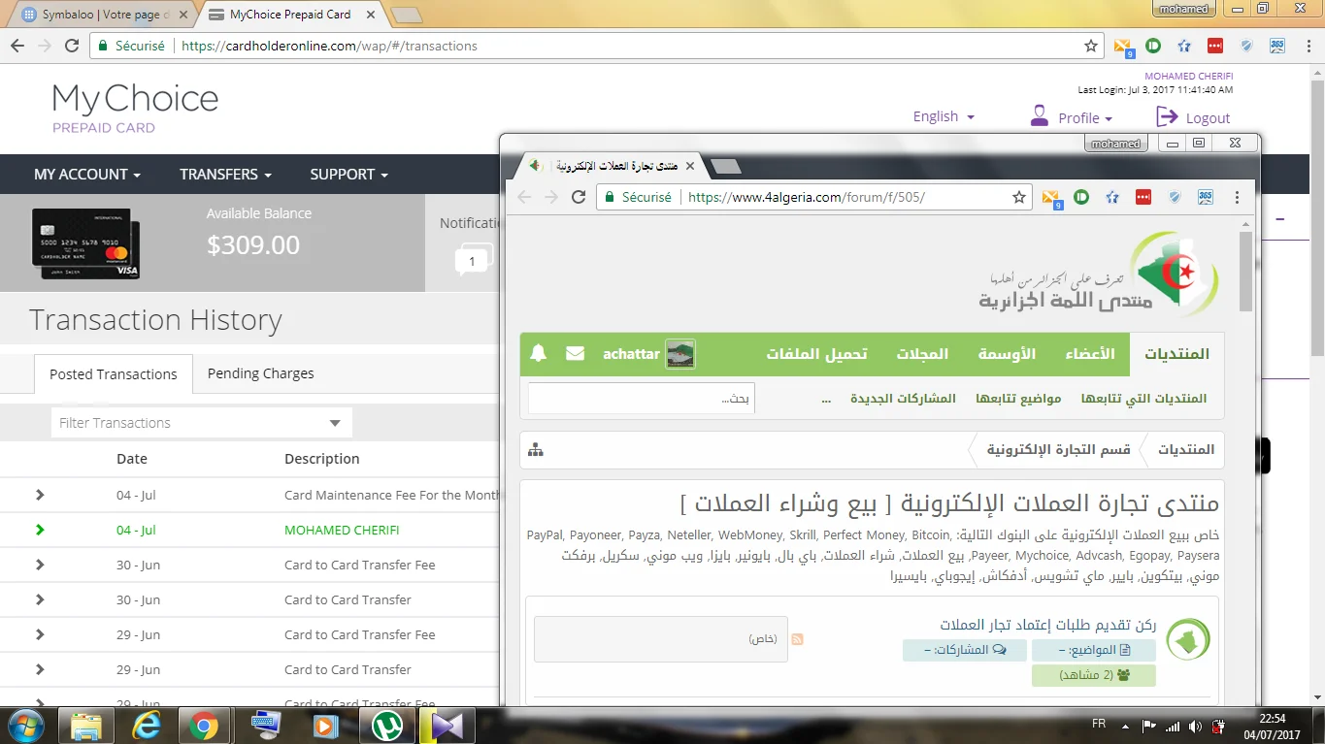The height and width of the screenshot is (744, 1325).
Task: Open the Filter Transactions dropdown
Action: 201,423
